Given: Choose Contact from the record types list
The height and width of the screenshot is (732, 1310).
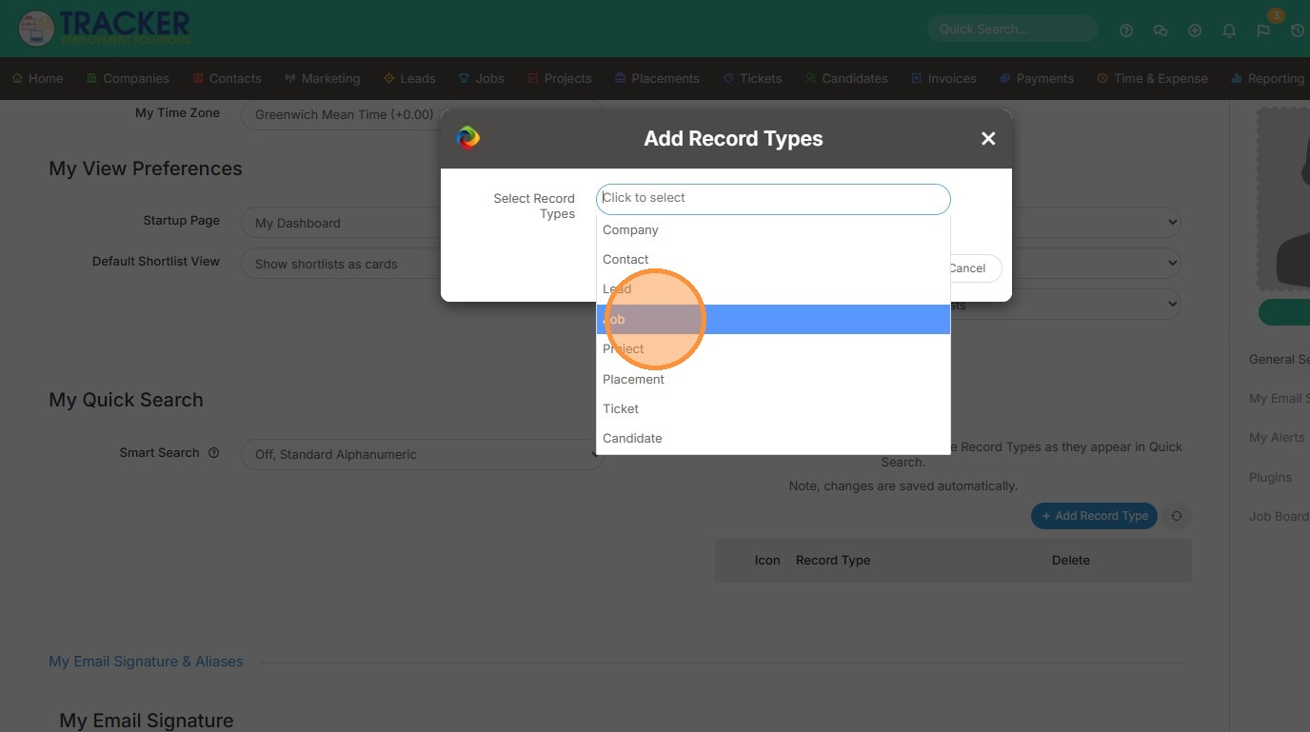Looking at the screenshot, I should pyautogui.click(x=773, y=259).
